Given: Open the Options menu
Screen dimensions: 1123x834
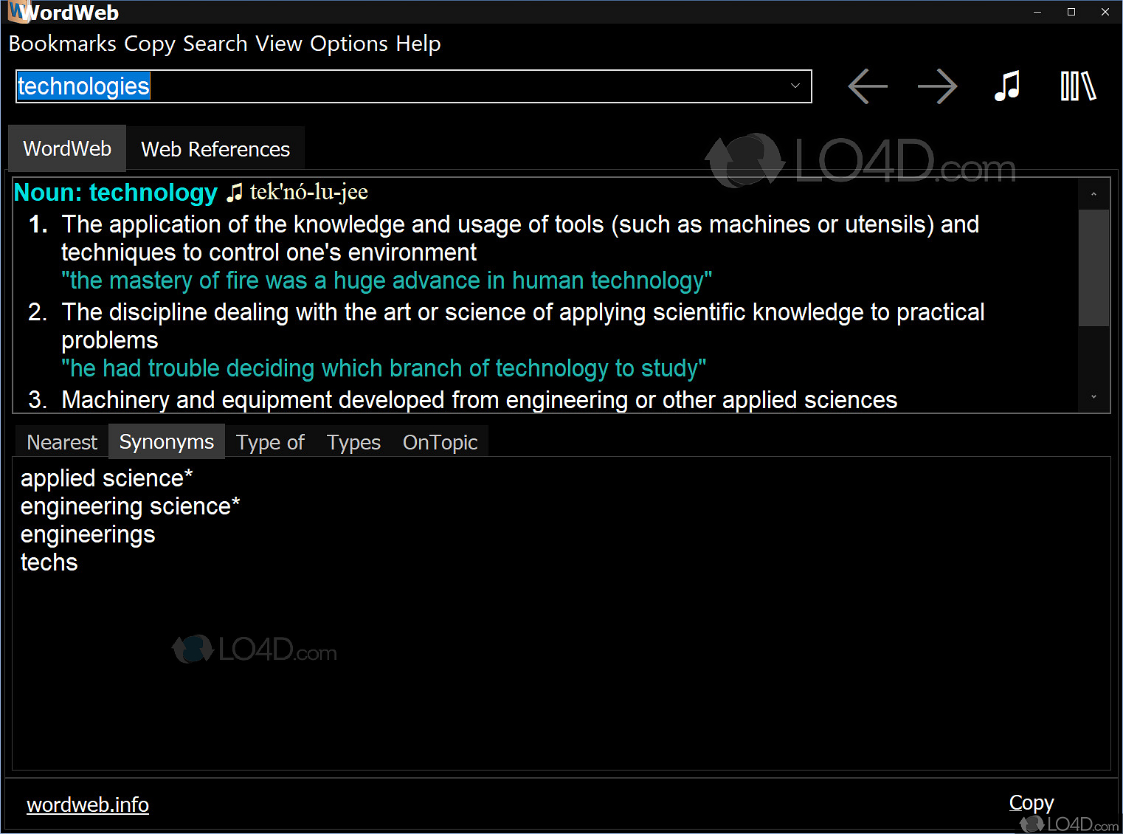Looking at the screenshot, I should tap(348, 44).
